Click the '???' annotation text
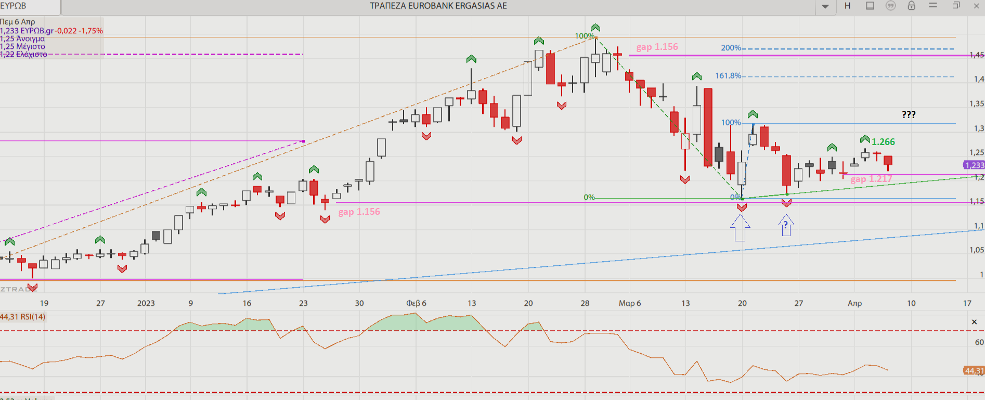The height and width of the screenshot is (400, 985). tap(909, 114)
